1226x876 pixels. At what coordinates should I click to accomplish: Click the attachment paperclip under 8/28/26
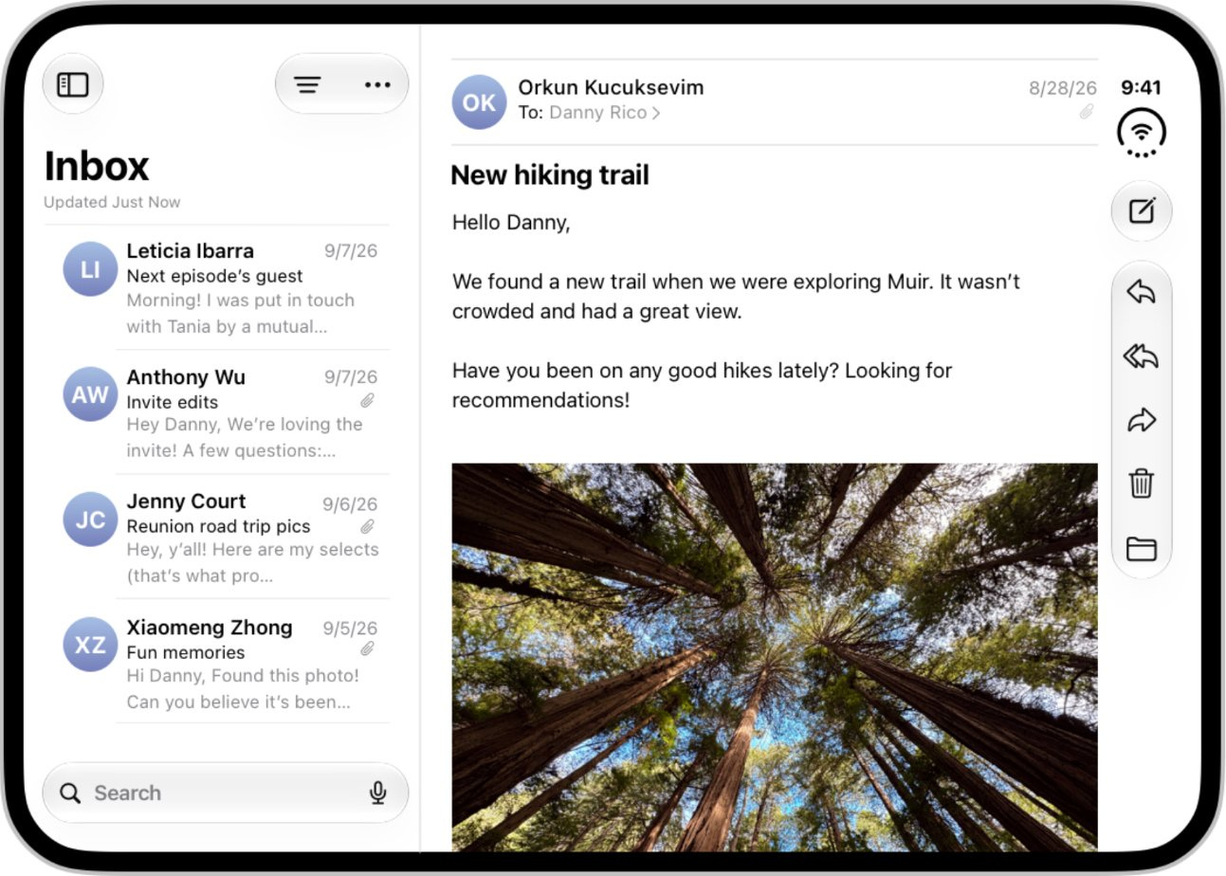pos(1087,112)
